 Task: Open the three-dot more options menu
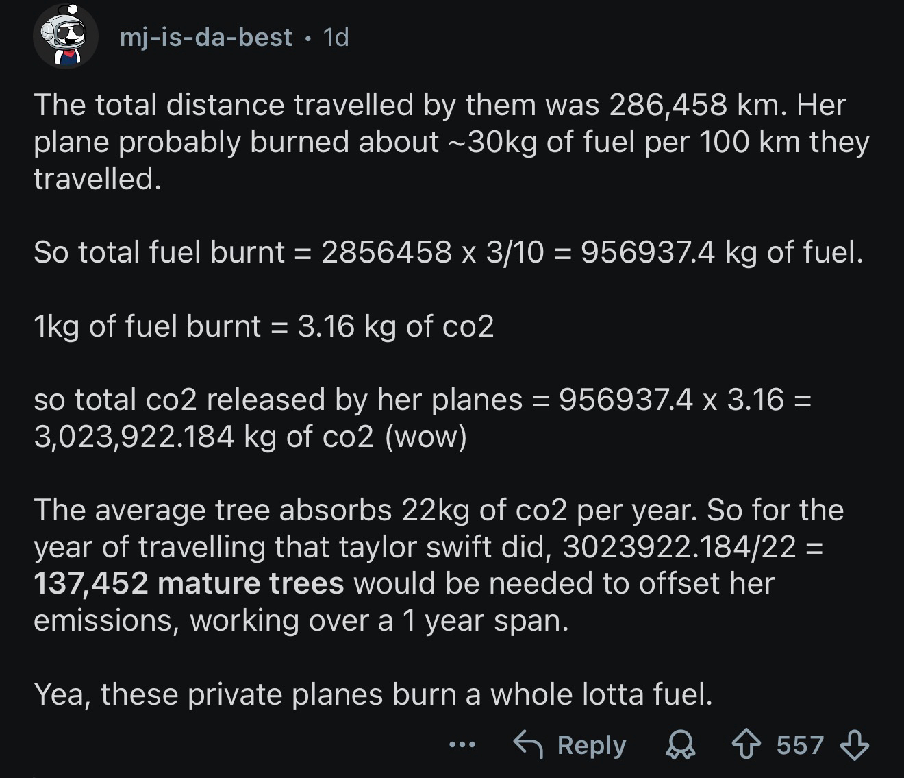click(x=462, y=744)
